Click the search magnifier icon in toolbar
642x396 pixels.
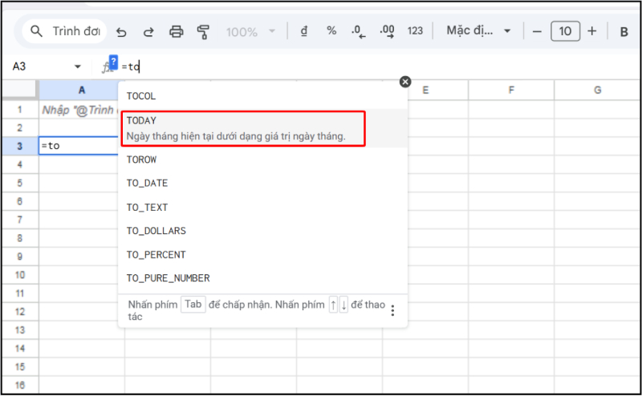(36, 31)
